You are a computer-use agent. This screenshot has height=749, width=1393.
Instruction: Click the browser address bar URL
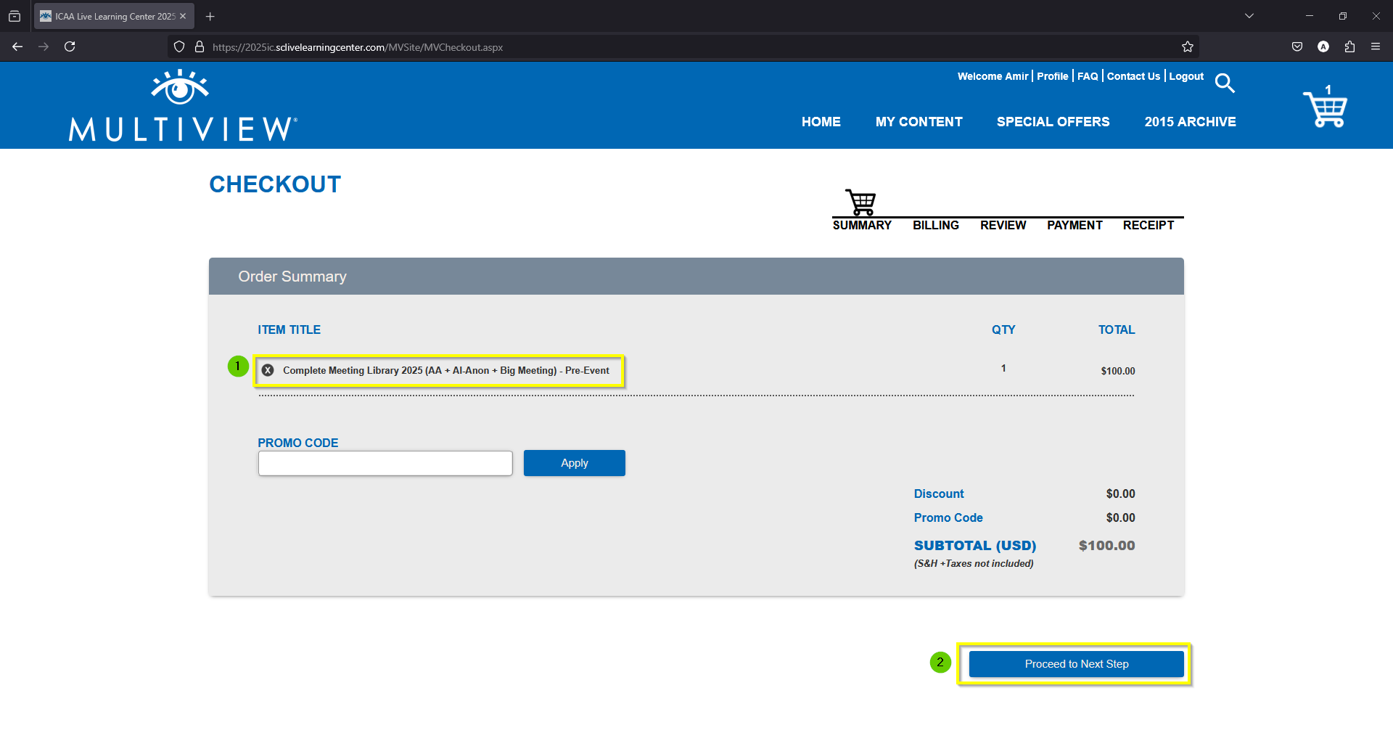(358, 47)
